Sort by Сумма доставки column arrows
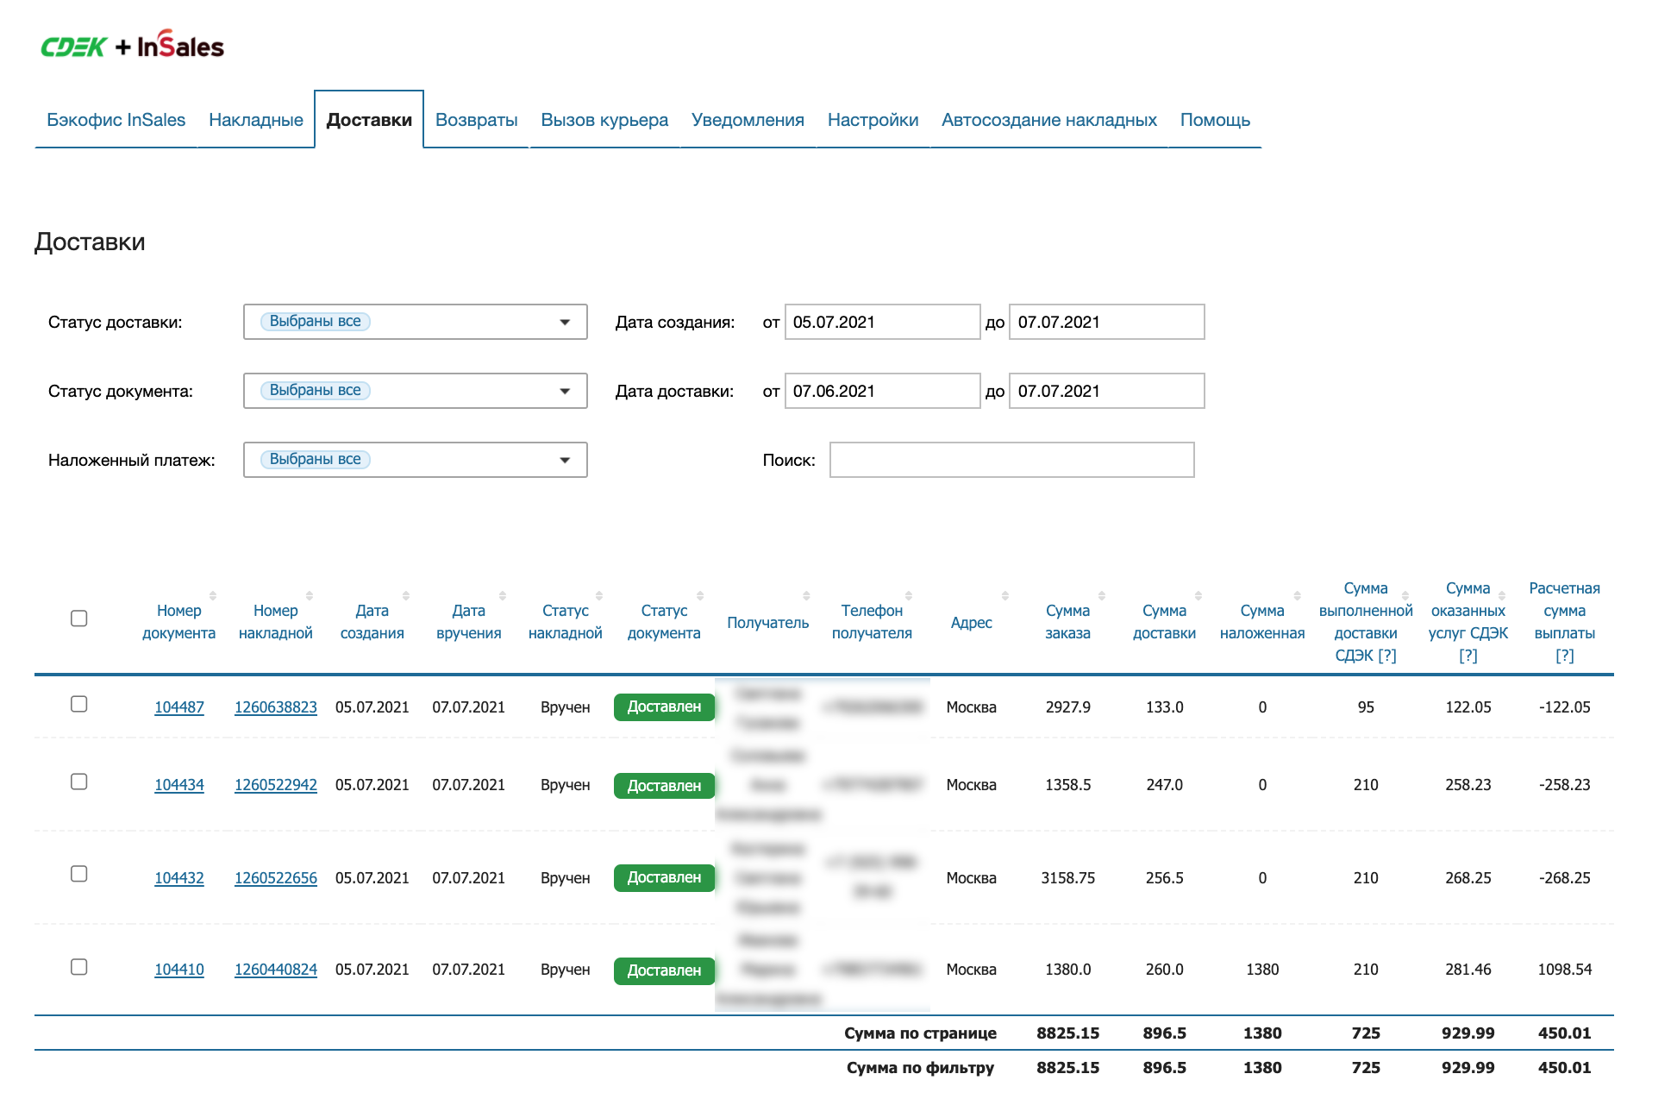This screenshot has height=1099, width=1671. (x=1198, y=595)
